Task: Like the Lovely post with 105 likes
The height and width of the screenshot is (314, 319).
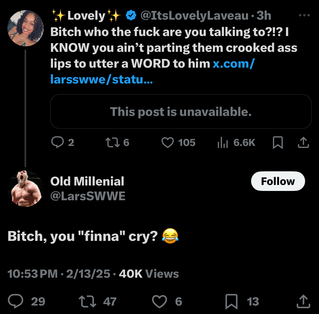Action: pos(167,142)
